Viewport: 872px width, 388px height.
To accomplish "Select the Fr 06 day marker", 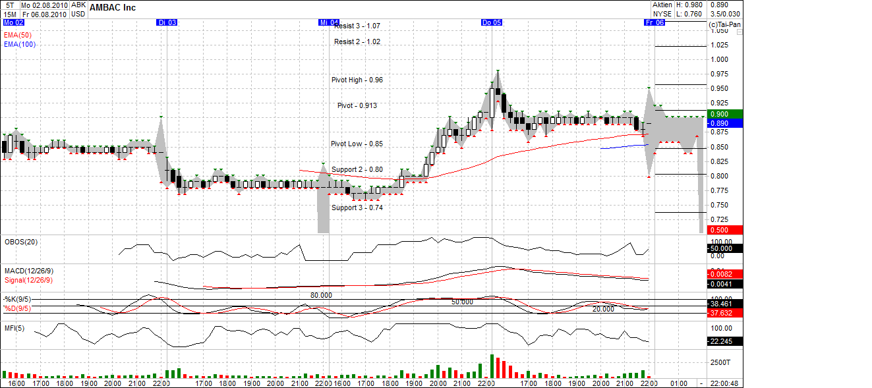I will [x=654, y=22].
